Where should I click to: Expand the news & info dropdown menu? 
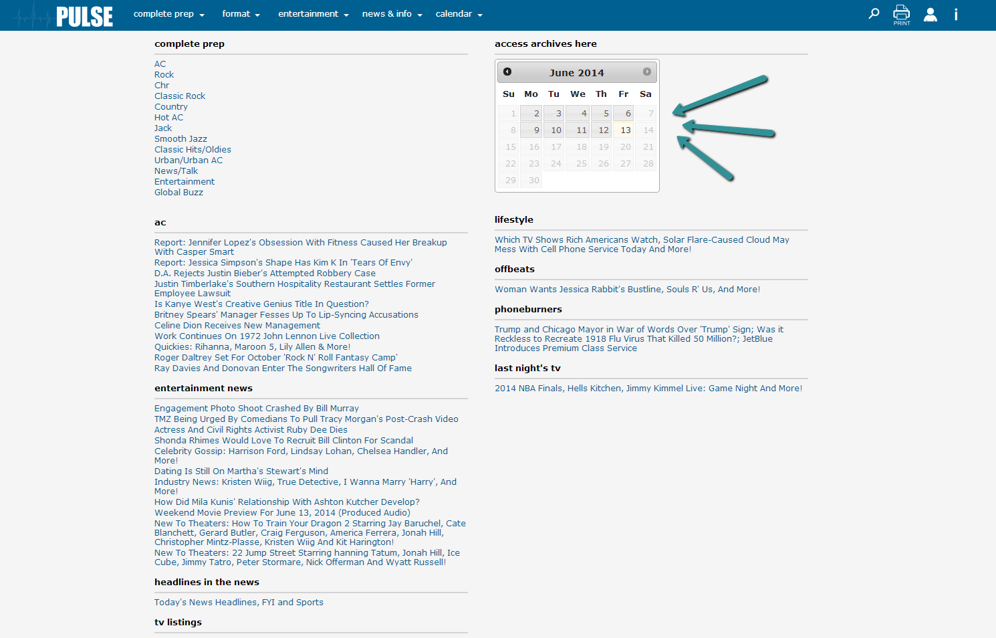pos(392,14)
